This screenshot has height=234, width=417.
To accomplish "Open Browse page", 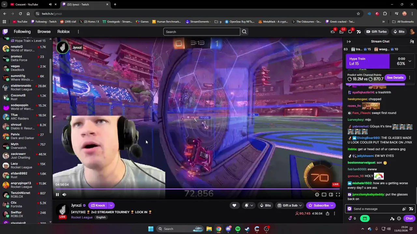I will [44, 32].
